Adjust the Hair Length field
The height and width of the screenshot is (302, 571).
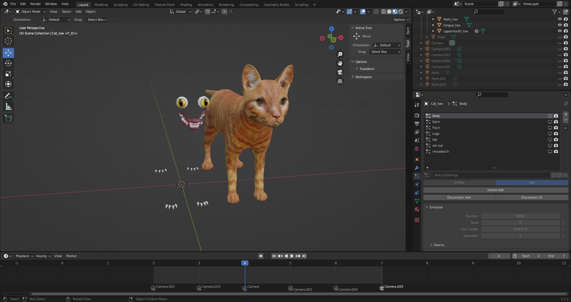tap(520, 229)
